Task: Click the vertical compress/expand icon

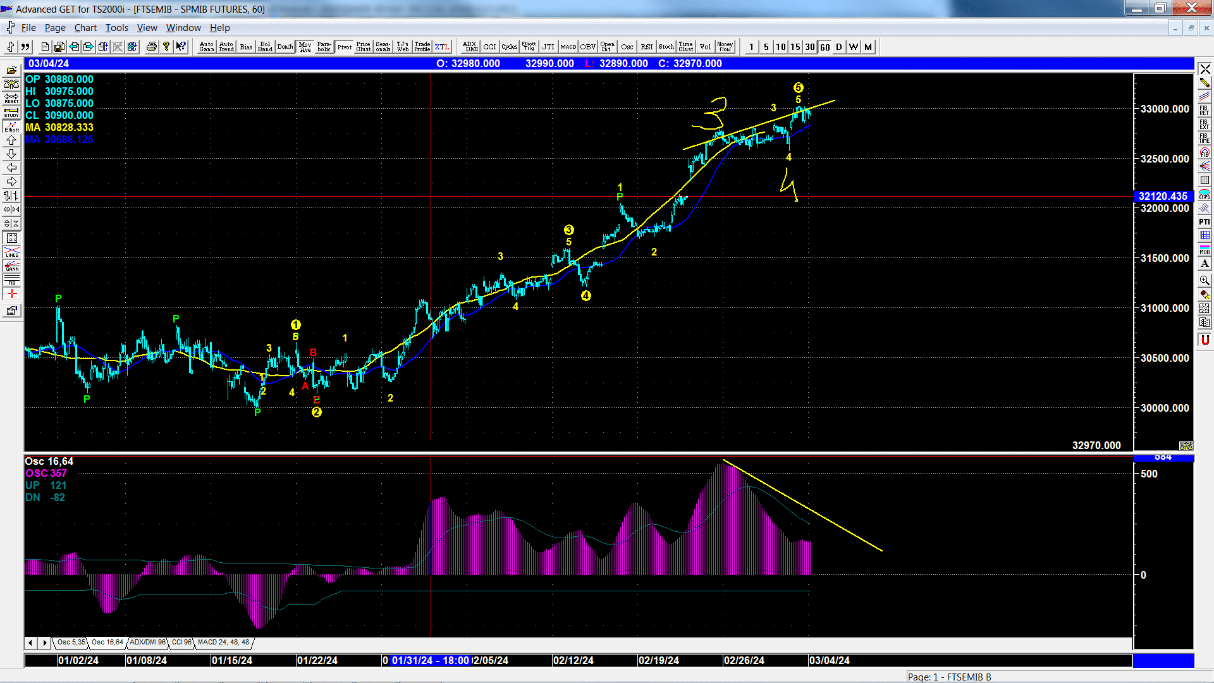Action: click(x=11, y=223)
